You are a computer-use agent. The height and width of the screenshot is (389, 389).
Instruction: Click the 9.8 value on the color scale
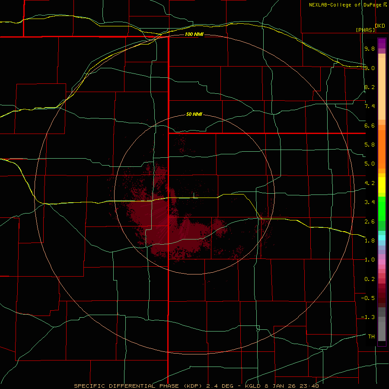tap(370, 48)
